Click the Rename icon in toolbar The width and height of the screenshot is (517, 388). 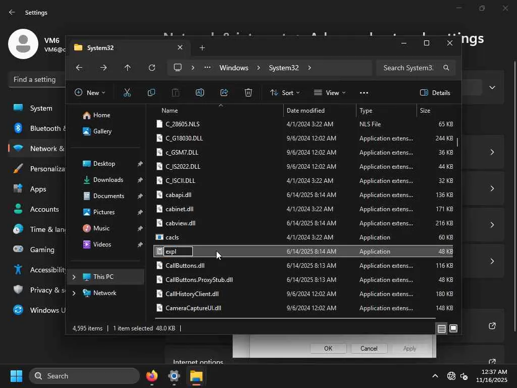point(200,93)
